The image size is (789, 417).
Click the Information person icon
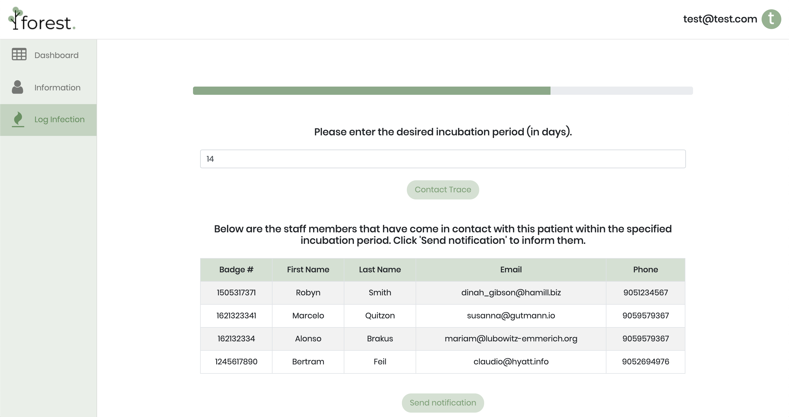(x=18, y=87)
